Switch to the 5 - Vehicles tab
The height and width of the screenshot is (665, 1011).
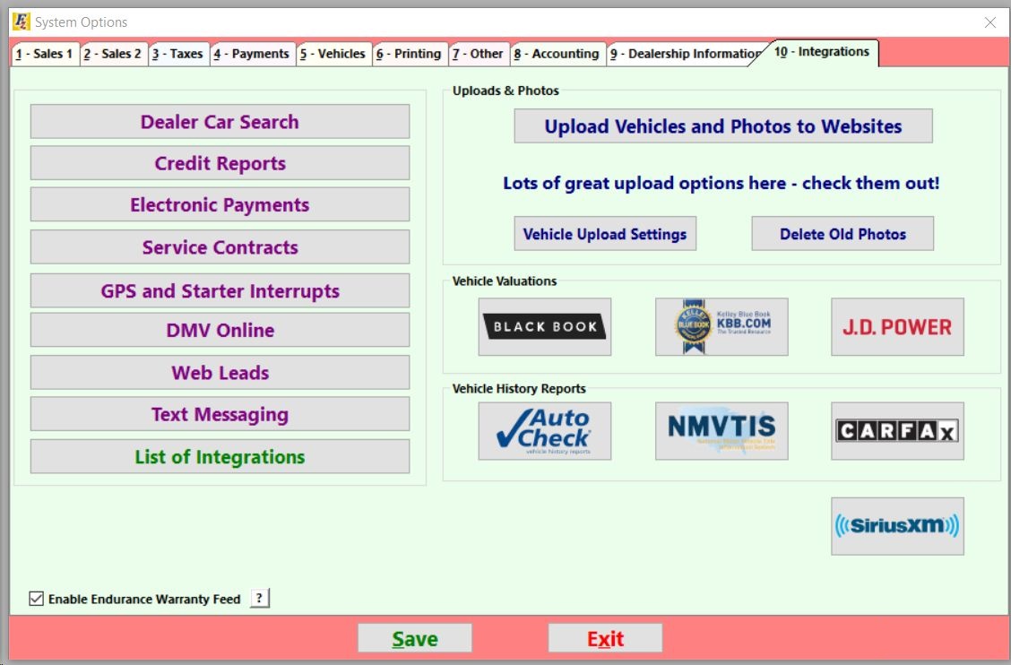click(x=333, y=54)
